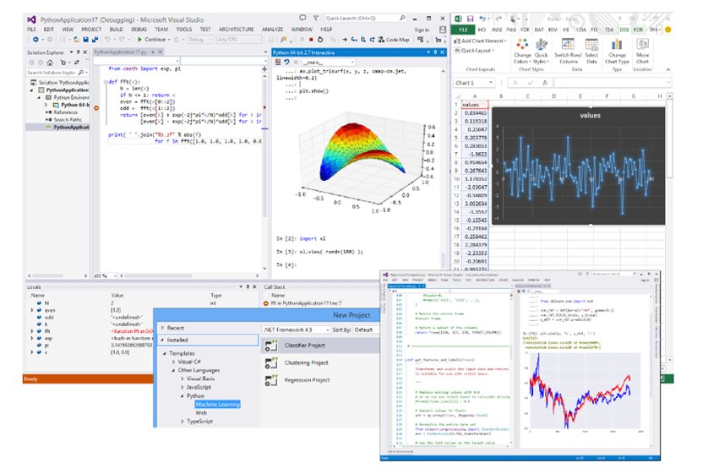Select Web under Python templates
The image size is (719, 474).
click(201, 413)
